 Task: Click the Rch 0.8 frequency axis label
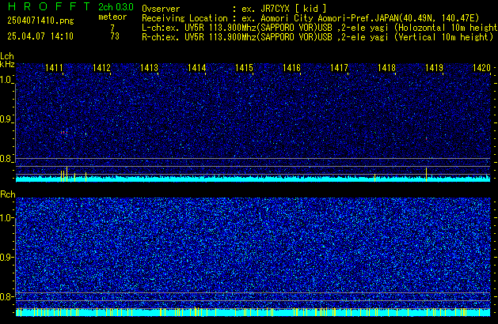(x=6, y=296)
